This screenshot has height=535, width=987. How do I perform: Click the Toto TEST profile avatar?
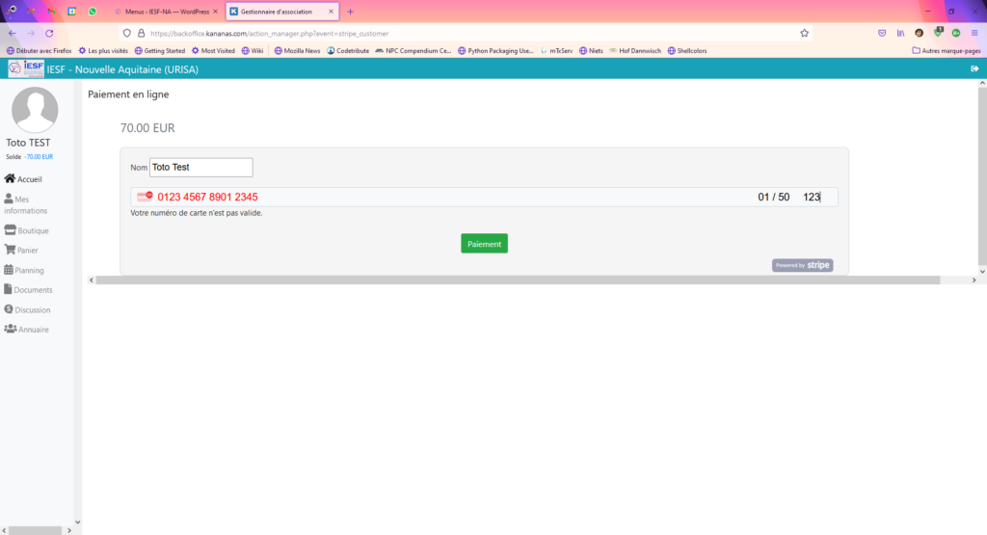click(x=35, y=110)
